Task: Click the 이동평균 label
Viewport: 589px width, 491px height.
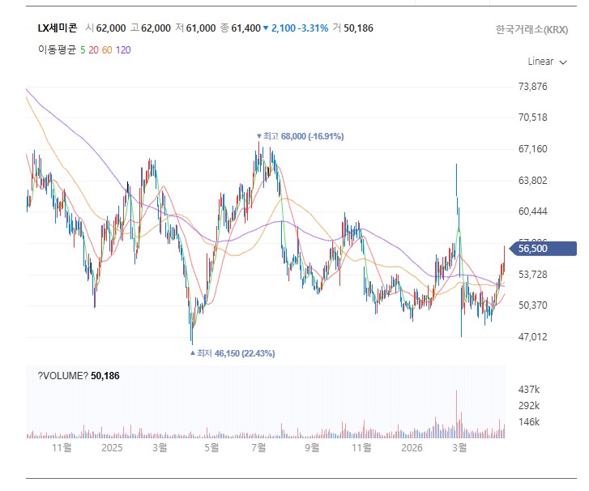Action: [x=57, y=50]
